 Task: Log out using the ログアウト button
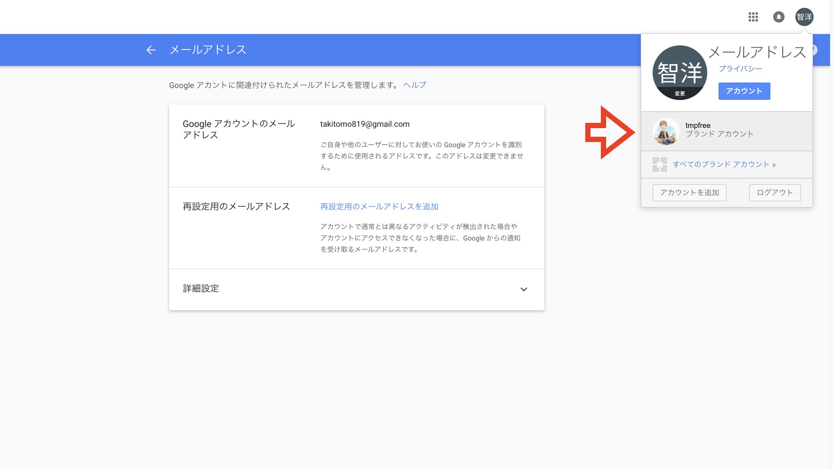pos(775,192)
